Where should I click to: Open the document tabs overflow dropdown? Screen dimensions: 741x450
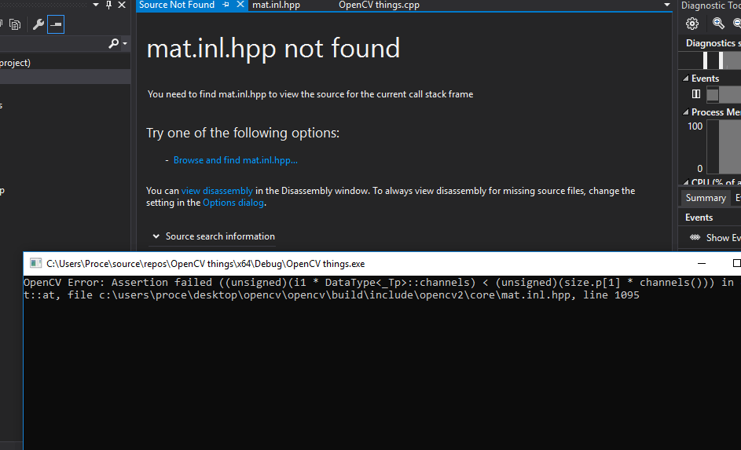[x=667, y=5]
